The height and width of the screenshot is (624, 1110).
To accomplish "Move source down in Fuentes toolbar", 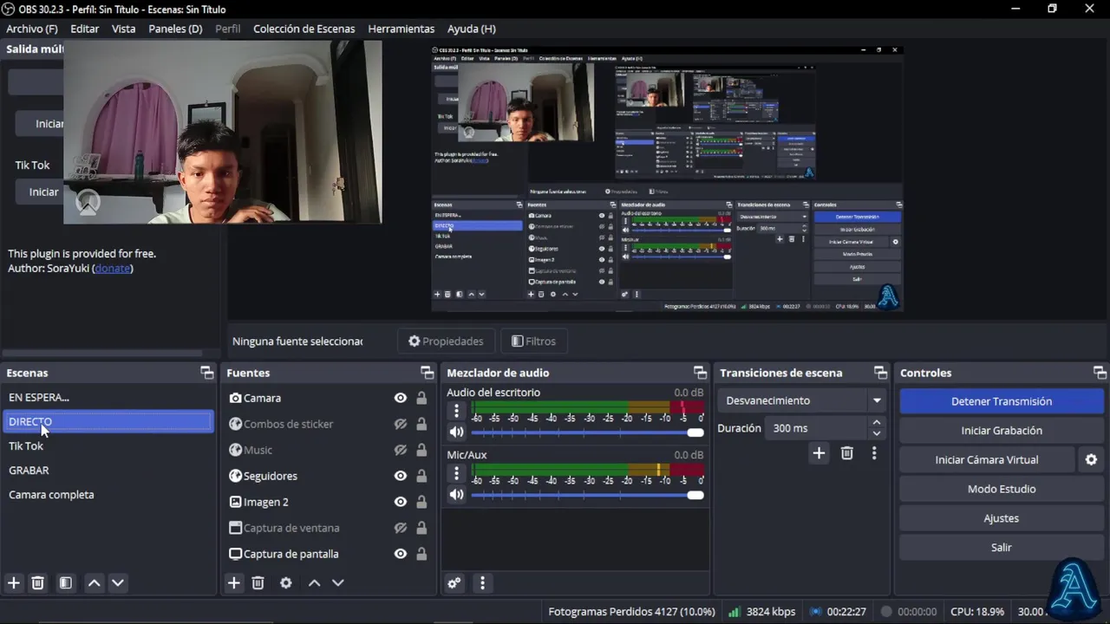I will point(338,583).
